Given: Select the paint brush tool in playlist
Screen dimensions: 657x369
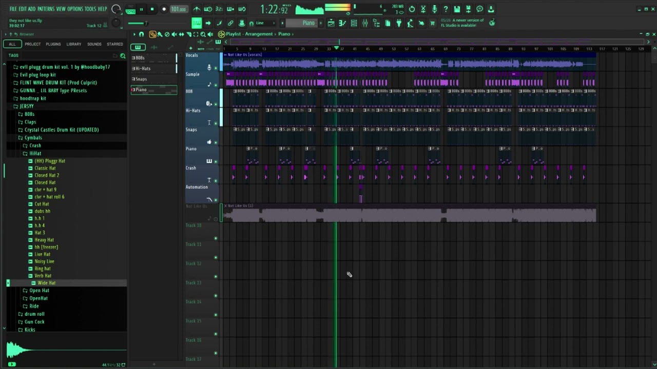Looking at the screenshot, I should tap(160, 34).
